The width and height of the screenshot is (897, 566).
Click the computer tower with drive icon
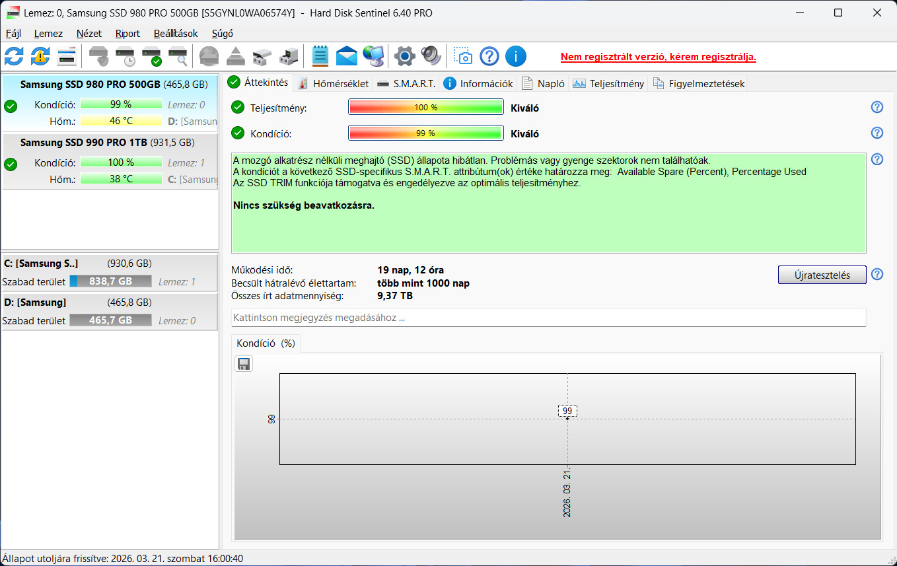[288, 56]
